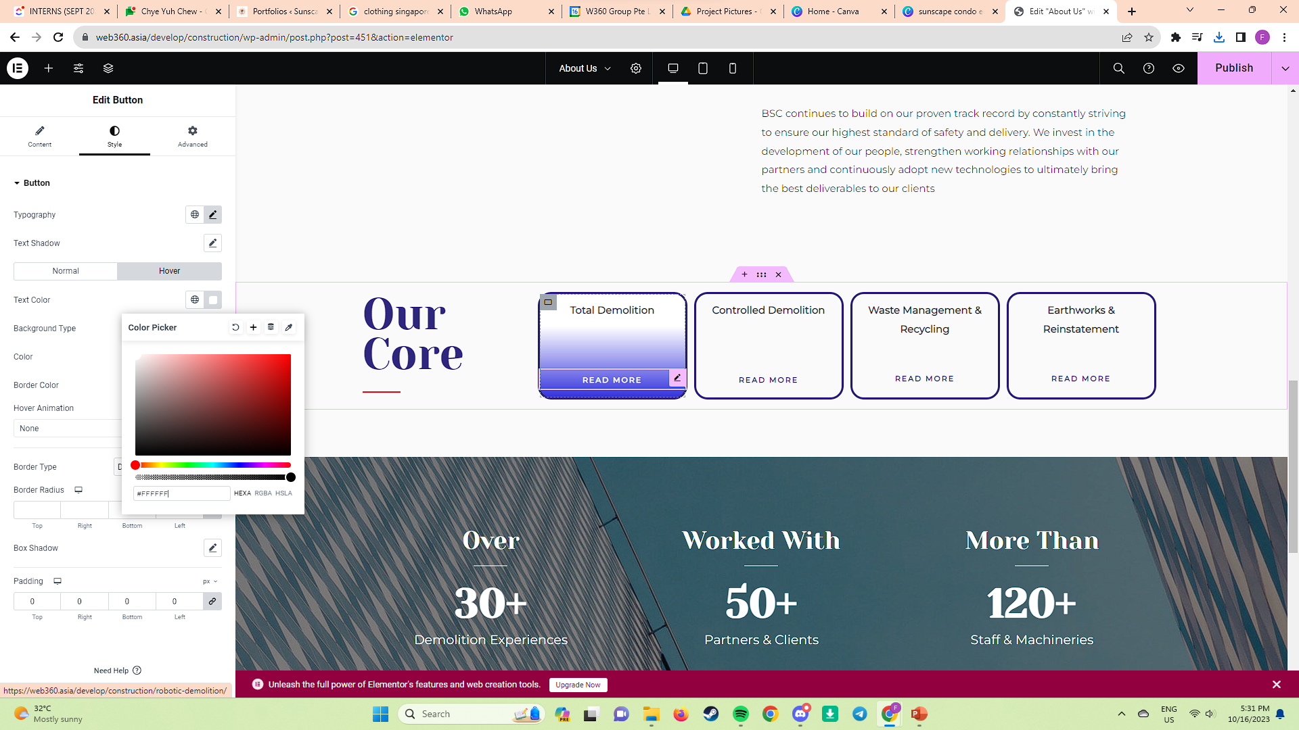The width and height of the screenshot is (1299, 730).
Task: Switch to the WhatsApp browser tab
Action: pos(506,11)
